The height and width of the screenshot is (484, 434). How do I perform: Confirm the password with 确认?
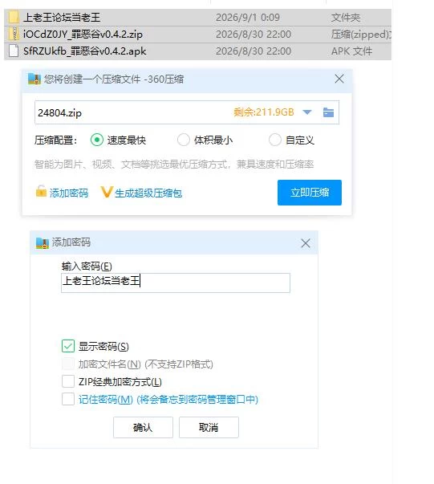tap(143, 427)
